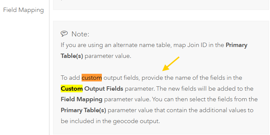Click bold "Primary" ending the first note line

click(236, 45)
